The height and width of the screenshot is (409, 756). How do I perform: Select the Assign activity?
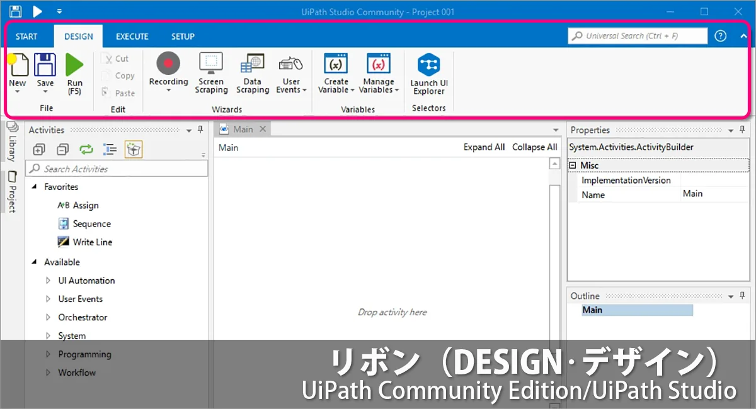78,205
